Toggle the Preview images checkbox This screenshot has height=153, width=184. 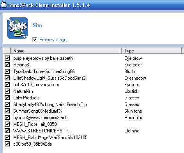click(35, 39)
